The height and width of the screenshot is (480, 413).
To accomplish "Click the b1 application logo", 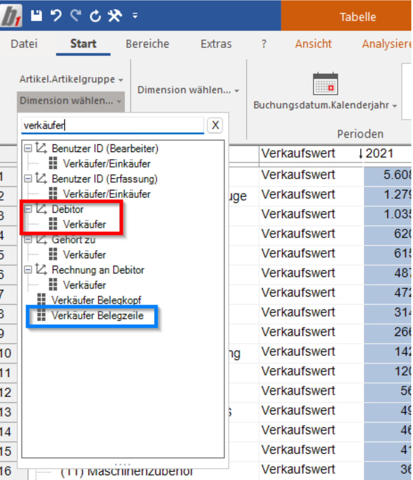I will coord(11,16).
